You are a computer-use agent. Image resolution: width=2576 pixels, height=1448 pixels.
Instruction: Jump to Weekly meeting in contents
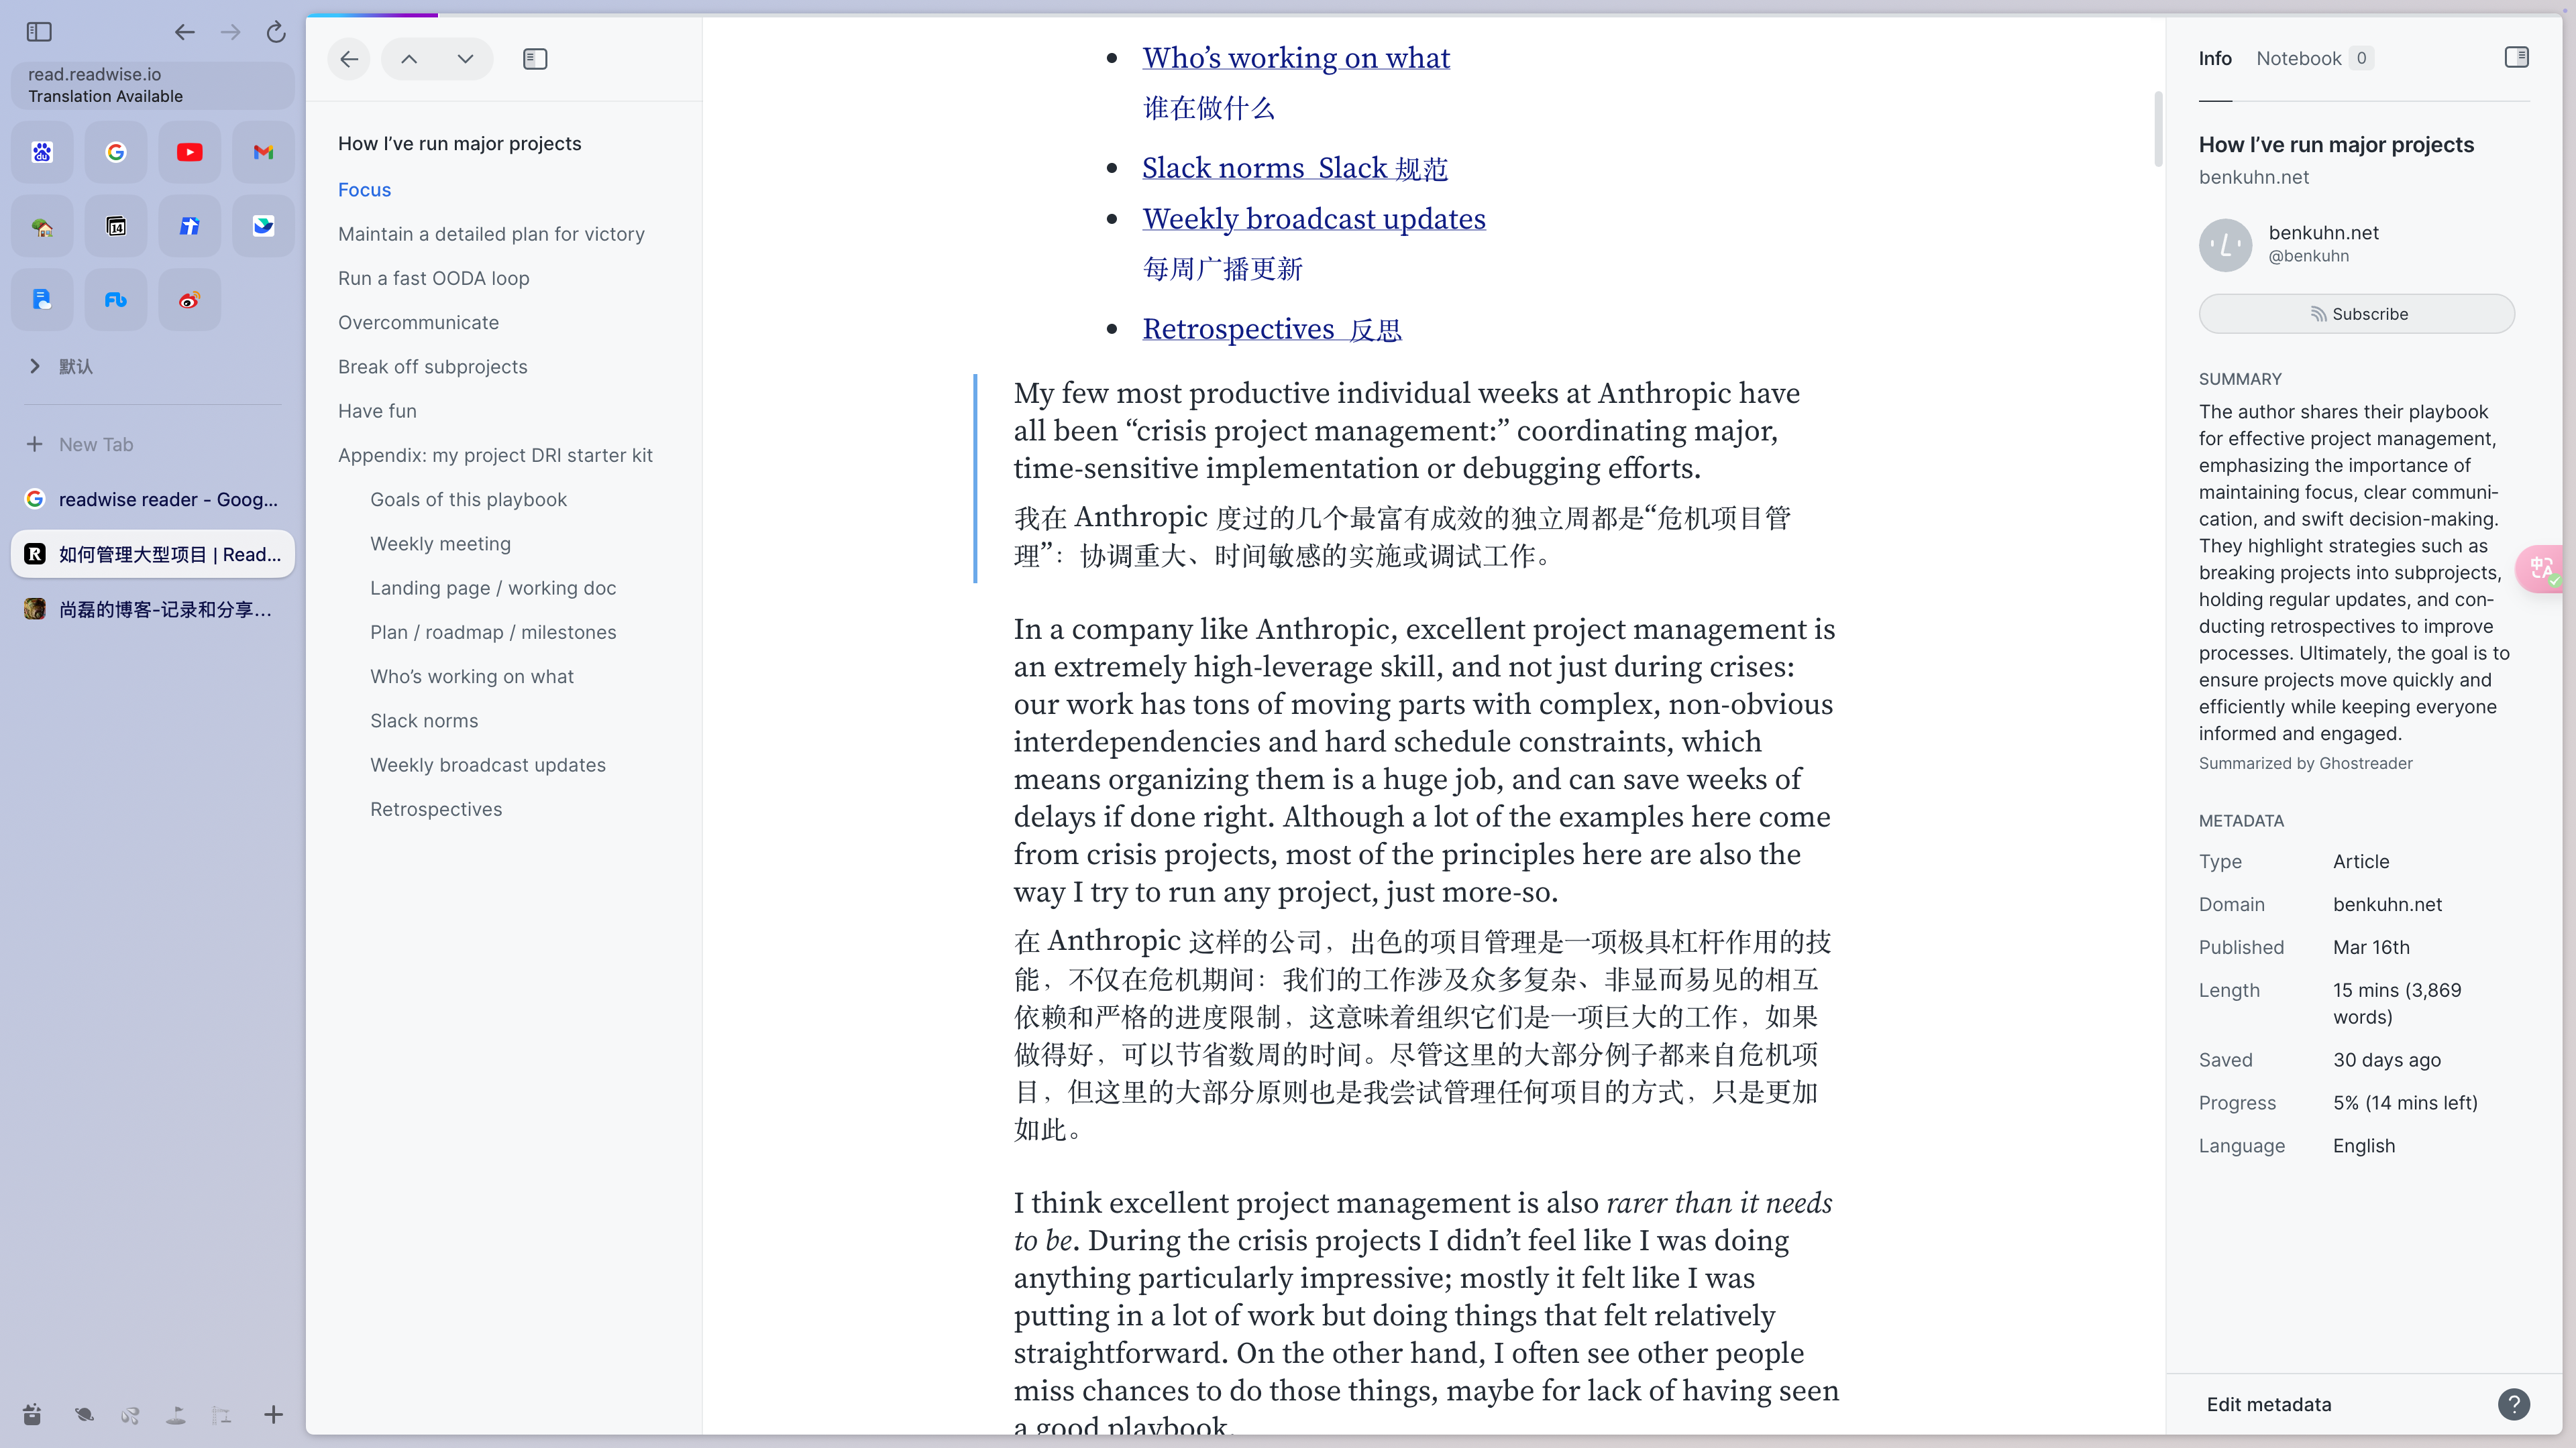tap(440, 544)
